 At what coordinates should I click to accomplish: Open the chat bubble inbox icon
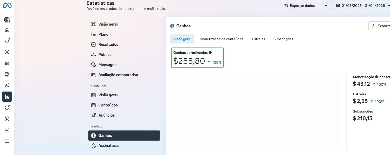pyautogui.click(x=7, y=107)
